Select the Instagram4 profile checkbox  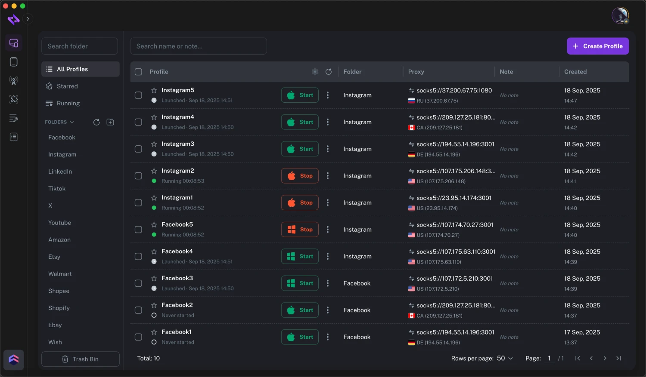tap(138, 122)
